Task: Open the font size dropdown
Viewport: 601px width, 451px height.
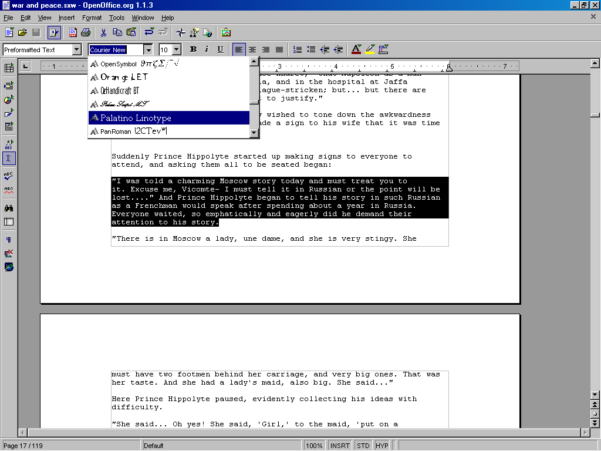Action: click(176, 50)
